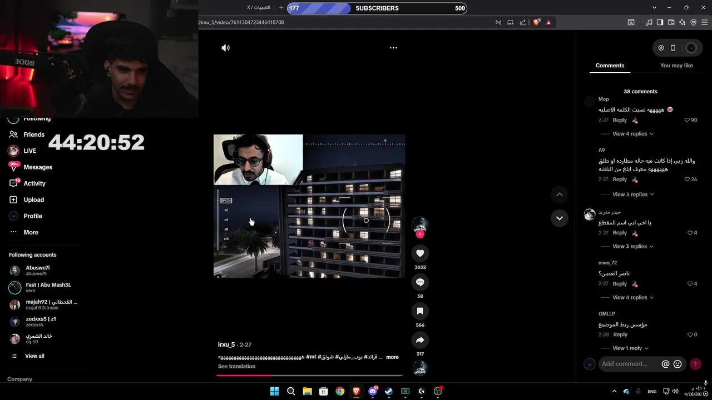Open Brave Shields lion icon
712x400 pixels.
point(536,22)
